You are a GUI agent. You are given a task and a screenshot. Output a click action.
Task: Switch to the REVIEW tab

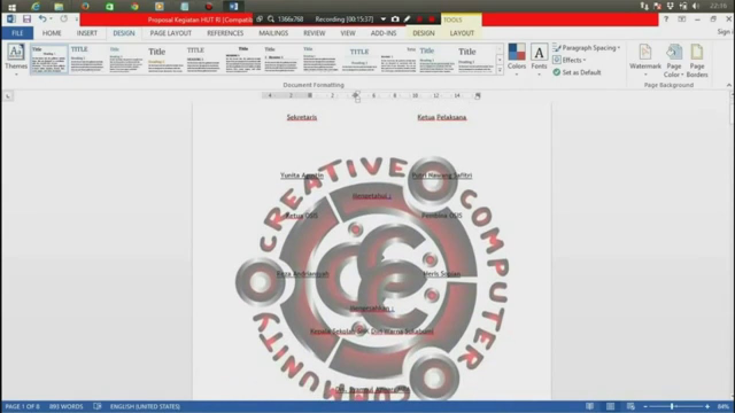314,33
